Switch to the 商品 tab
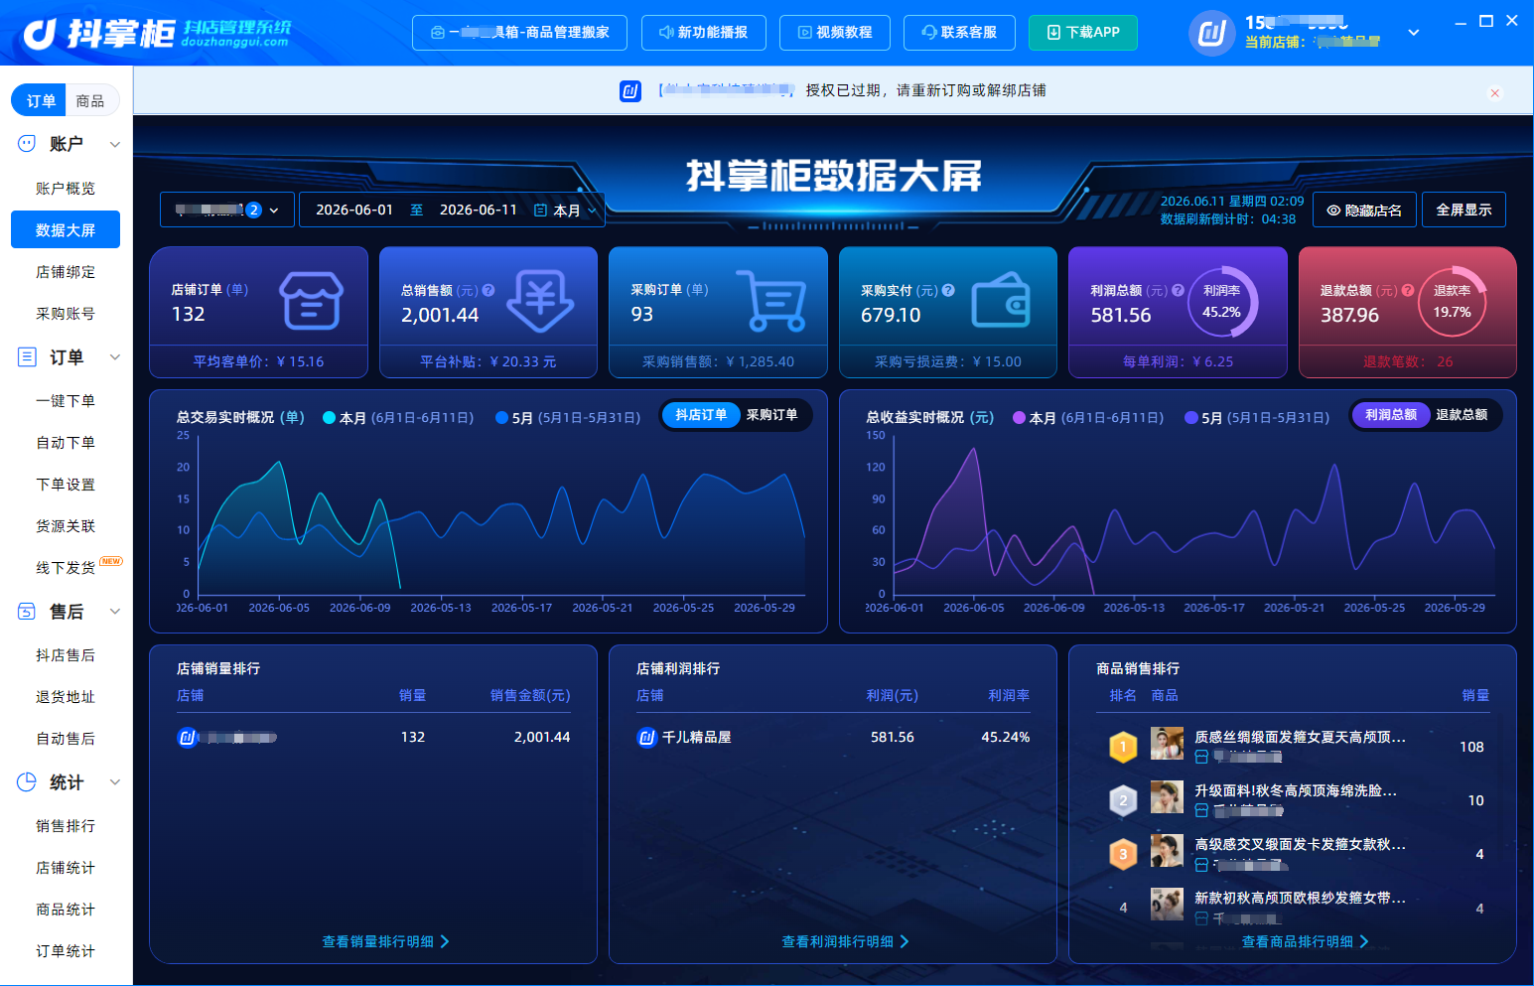This screenshot has width=1534, height=986. tap(90, 100)
